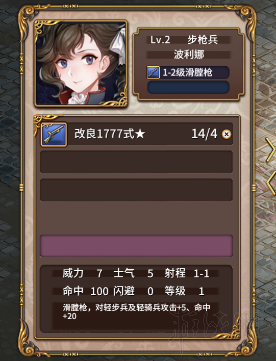Open the character portrait of 波利娜
The height and width of the screenshot is (361, 276).
point(81,64)
